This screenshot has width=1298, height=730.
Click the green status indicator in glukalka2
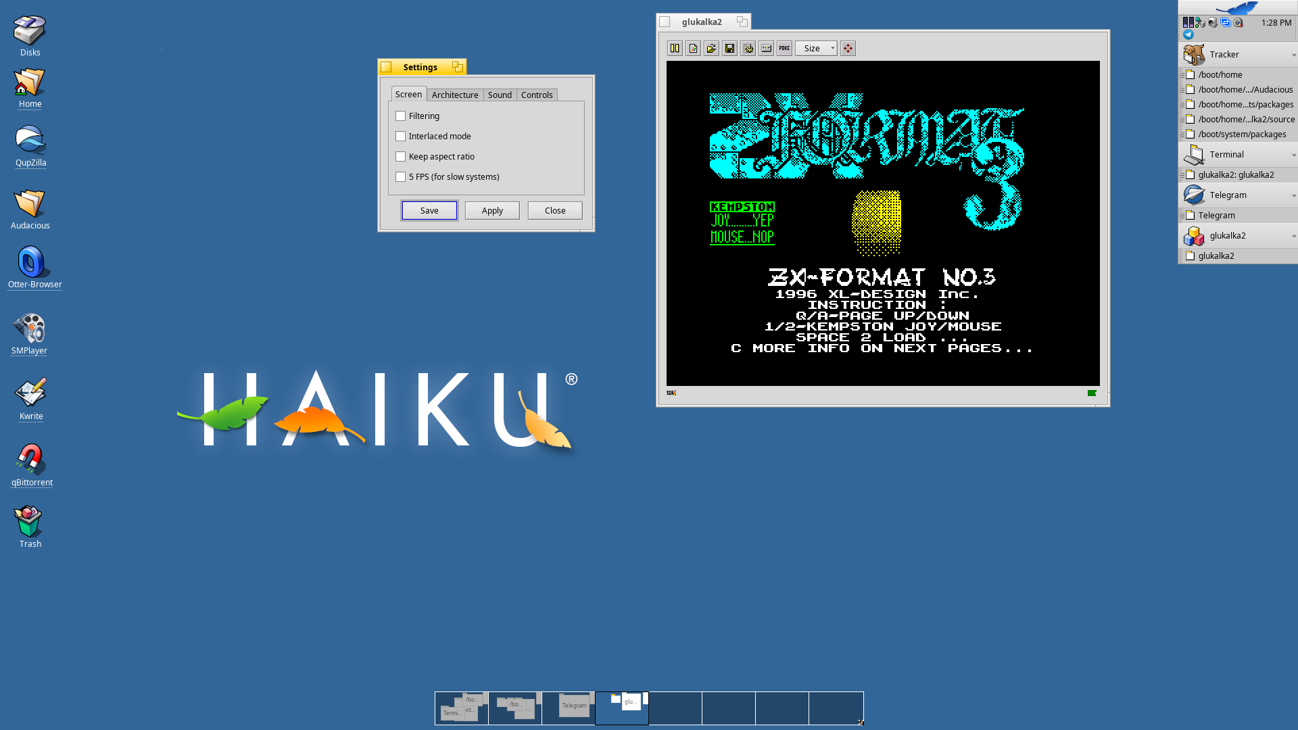1092,393
